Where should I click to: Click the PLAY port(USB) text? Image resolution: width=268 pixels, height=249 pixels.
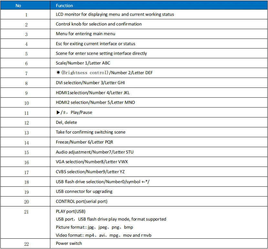pyautogui.click(x=71, y=212)
